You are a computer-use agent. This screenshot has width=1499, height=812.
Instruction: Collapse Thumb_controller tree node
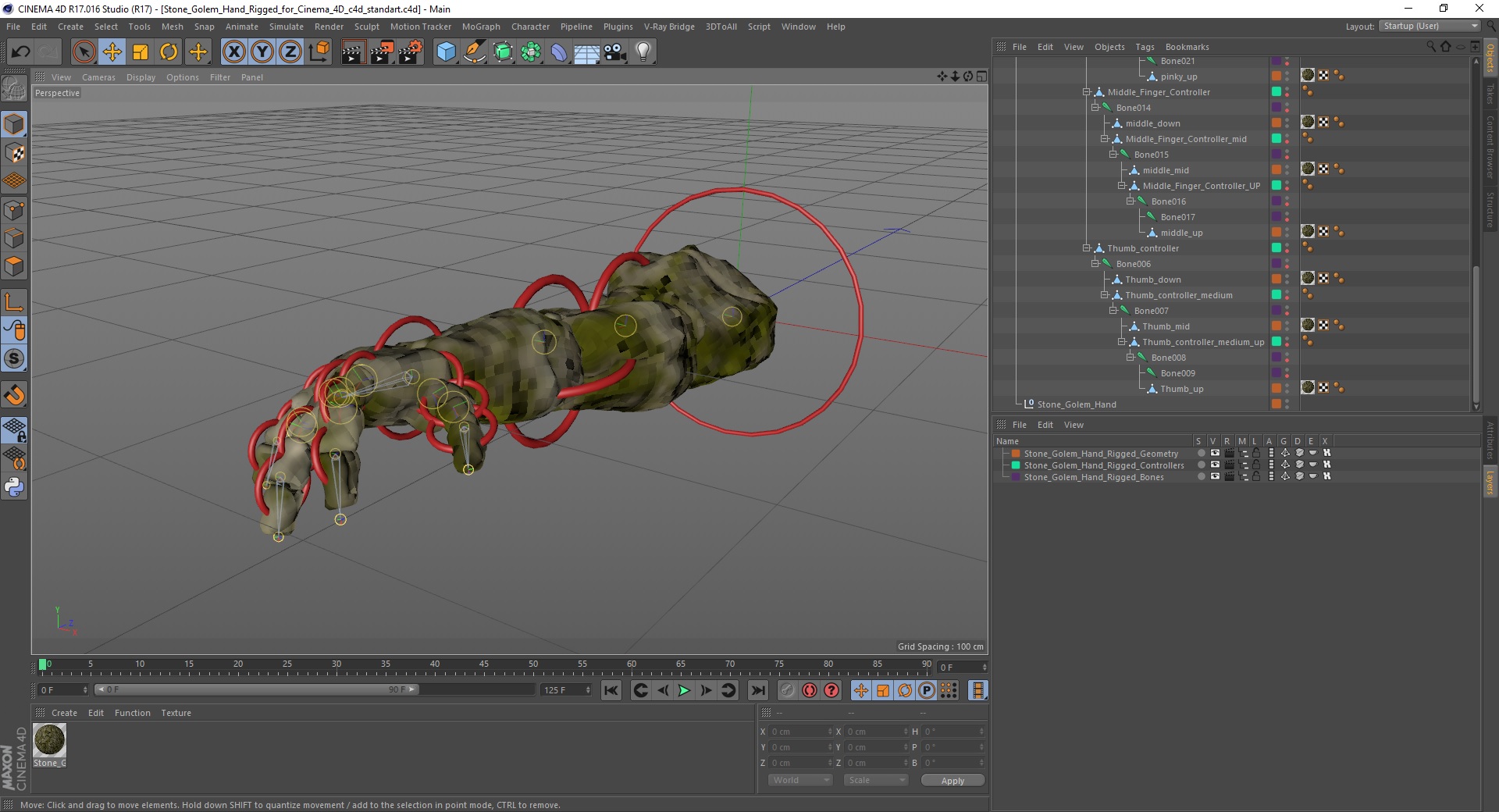tap(1086, 248)
